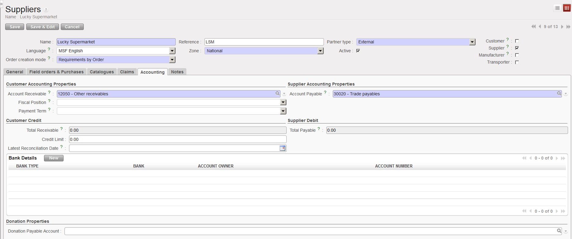Screen dimensions: 572x239
Task: Add New bank details entry
Action: click(54, 158)
